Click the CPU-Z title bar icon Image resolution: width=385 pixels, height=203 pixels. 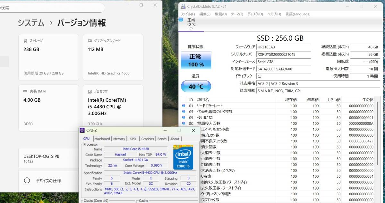(x=82, y=130)
